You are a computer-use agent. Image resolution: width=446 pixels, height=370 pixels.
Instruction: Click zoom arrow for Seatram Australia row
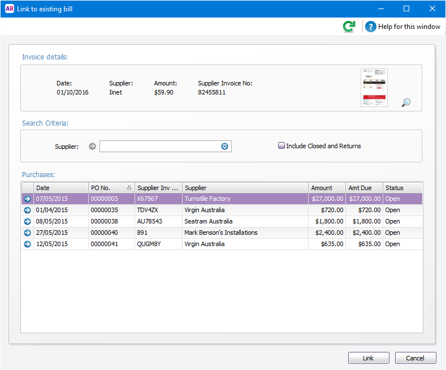pos(27,222)
